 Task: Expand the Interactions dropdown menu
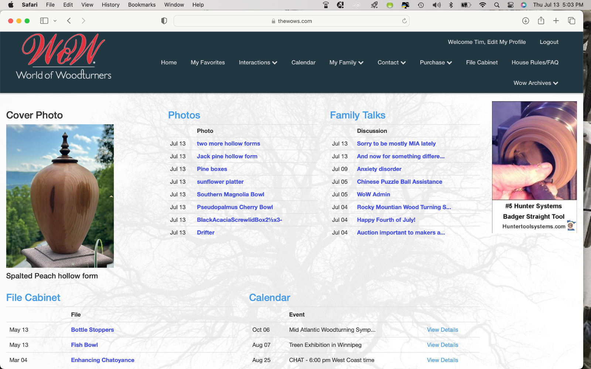pyautogui.click(x=258, y=62)
